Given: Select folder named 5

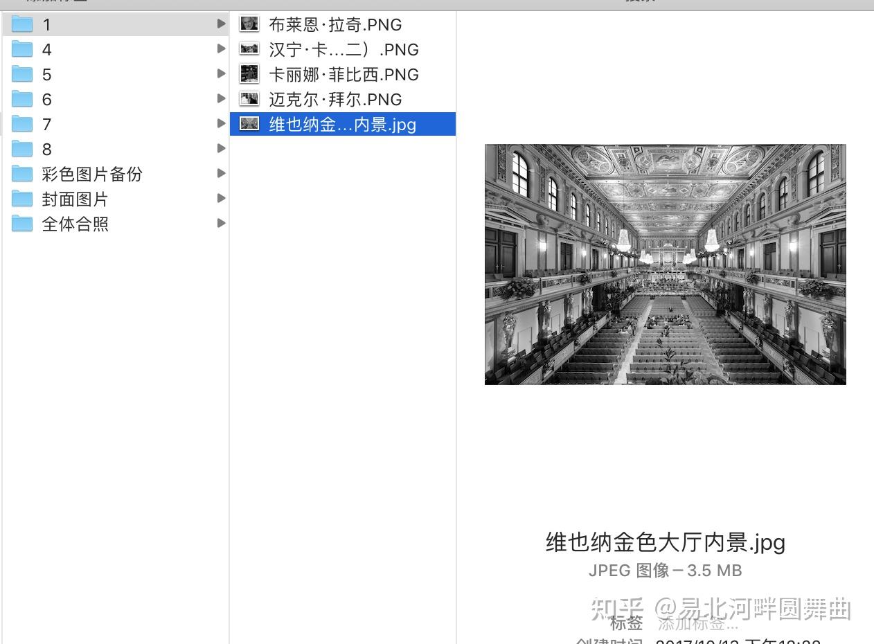Looking at the screenshot, I should 46,75.
